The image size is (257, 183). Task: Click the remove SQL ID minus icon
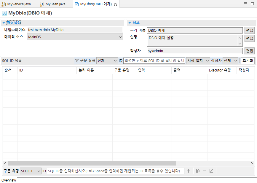[205, 171]
